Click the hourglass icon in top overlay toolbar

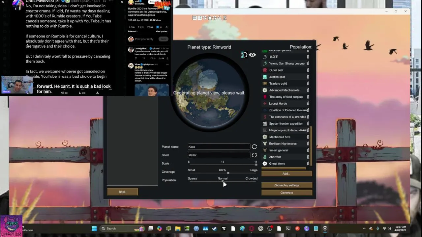225,18
